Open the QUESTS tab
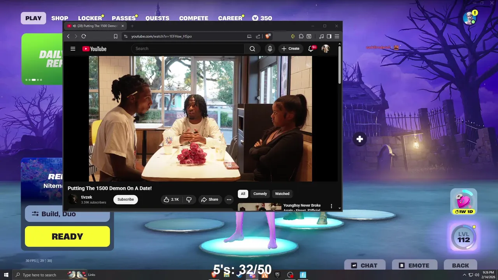Viewport: 498px width, 280px height. [x=157, y=18]
